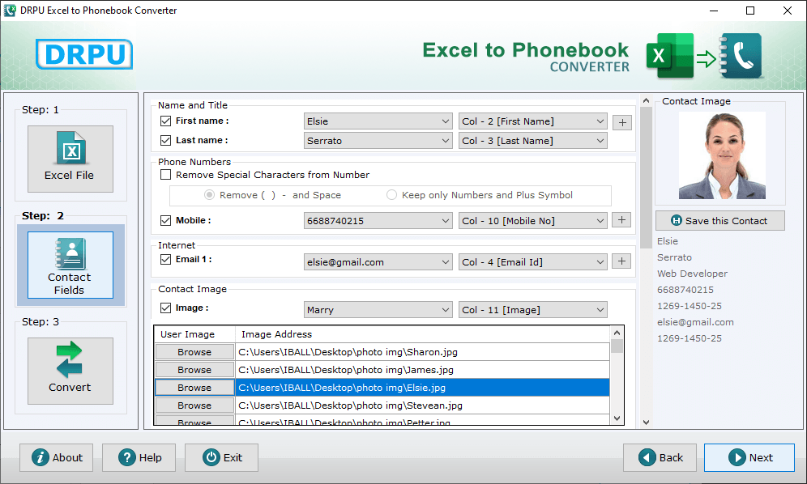Click the User Image column header
The height and width of the screenshot is (484, 807).
[194, 334]
